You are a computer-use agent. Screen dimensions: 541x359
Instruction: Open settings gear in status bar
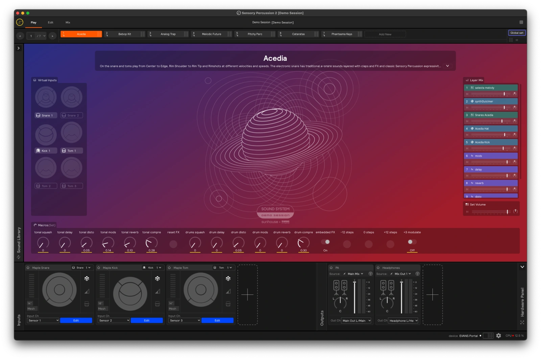[x=499, y=336]
